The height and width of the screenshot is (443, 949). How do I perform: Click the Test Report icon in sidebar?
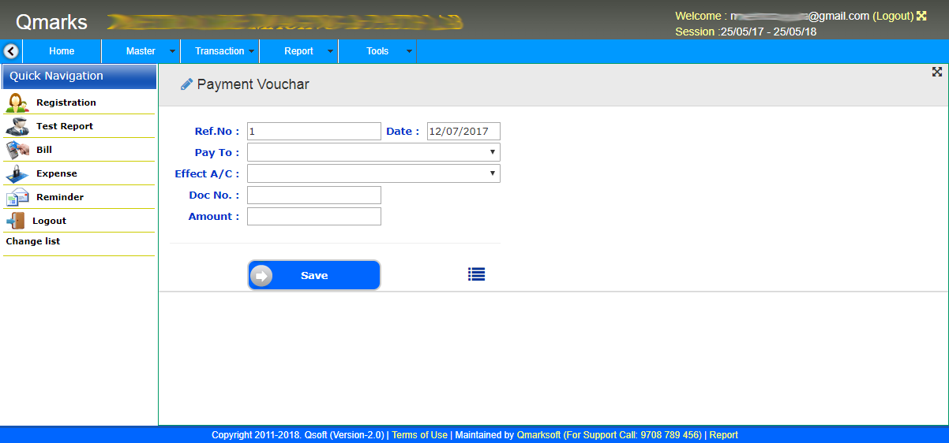pyautogui.click(x=17, y=126)
